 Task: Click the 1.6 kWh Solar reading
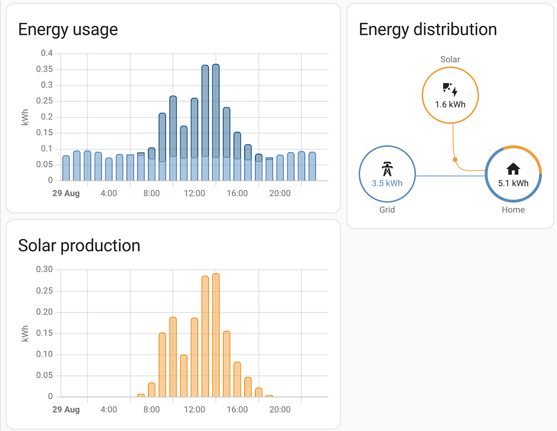click(450, 104)
